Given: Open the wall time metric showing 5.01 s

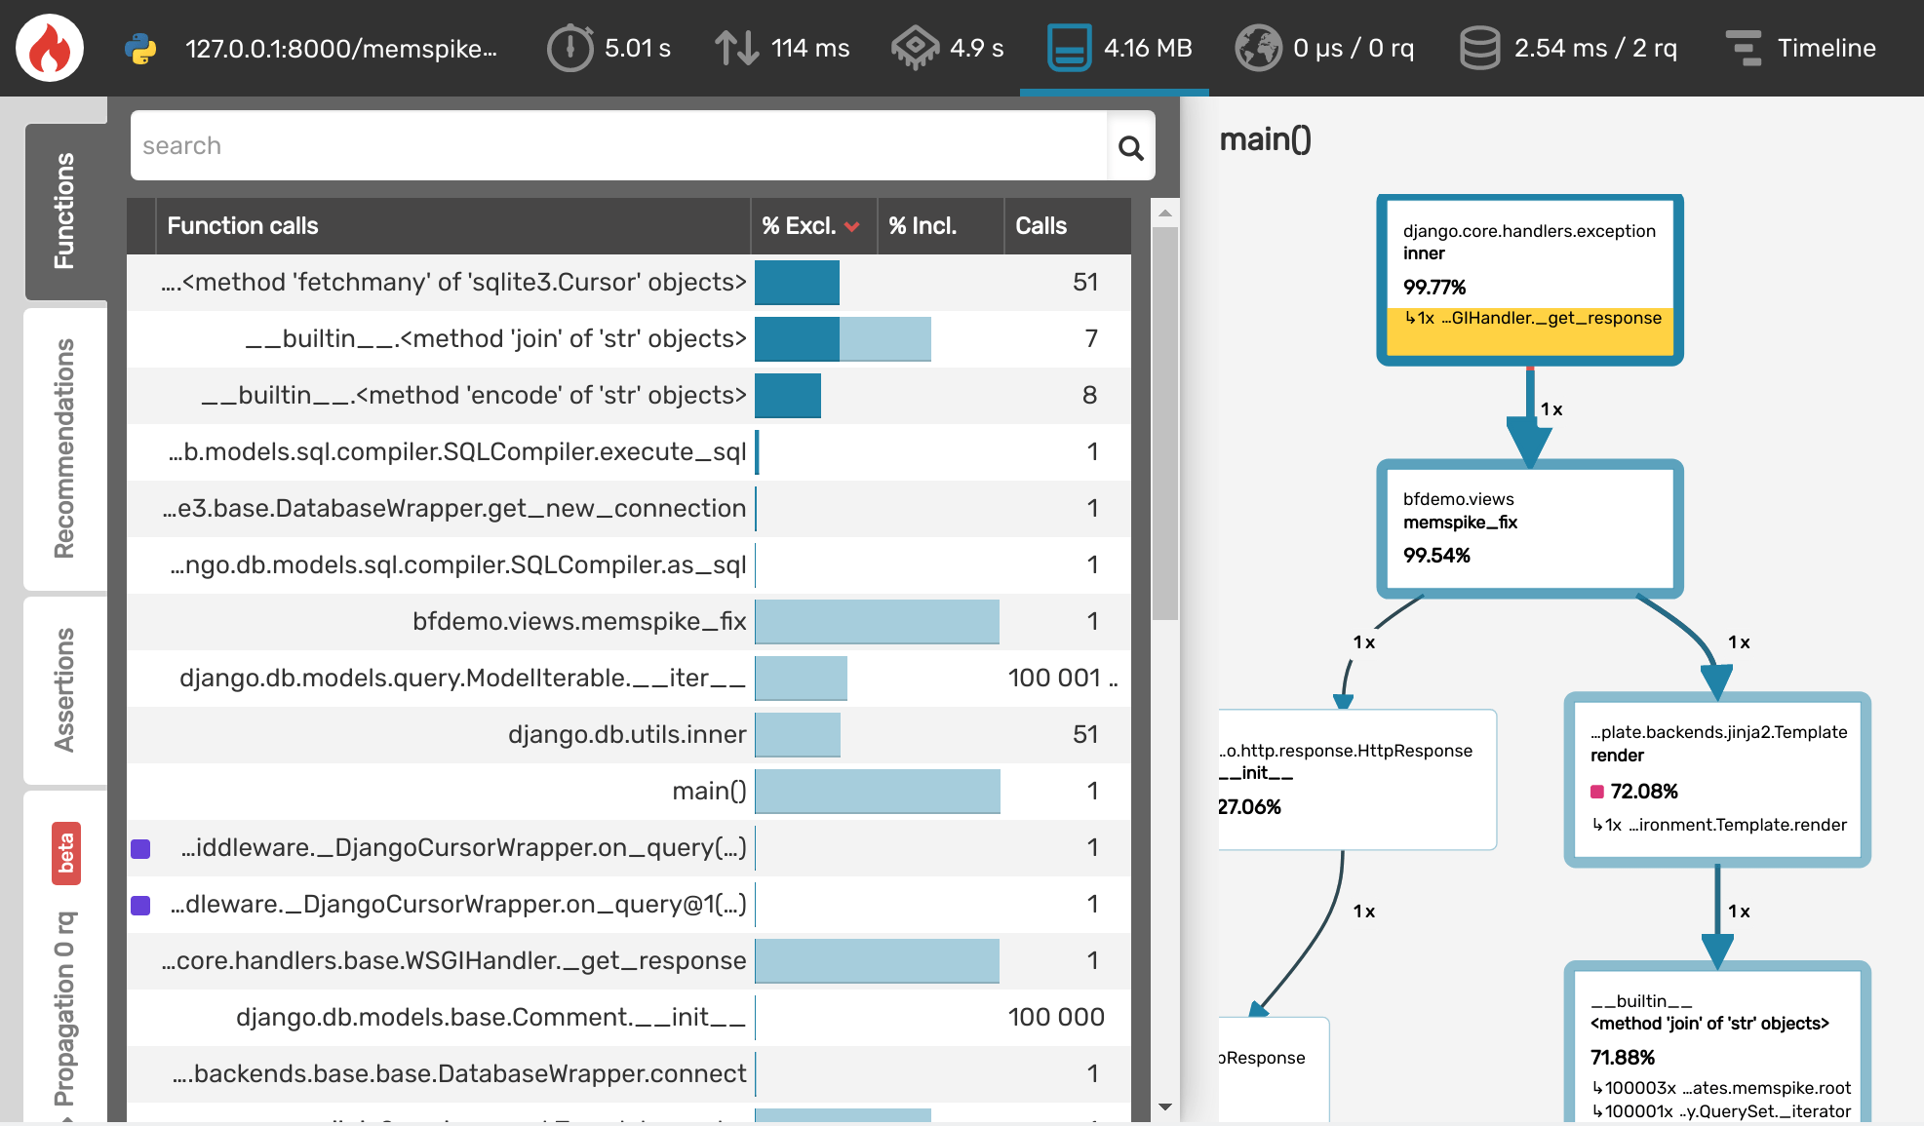Looking at the screenshot, I should tap(609, 47).
